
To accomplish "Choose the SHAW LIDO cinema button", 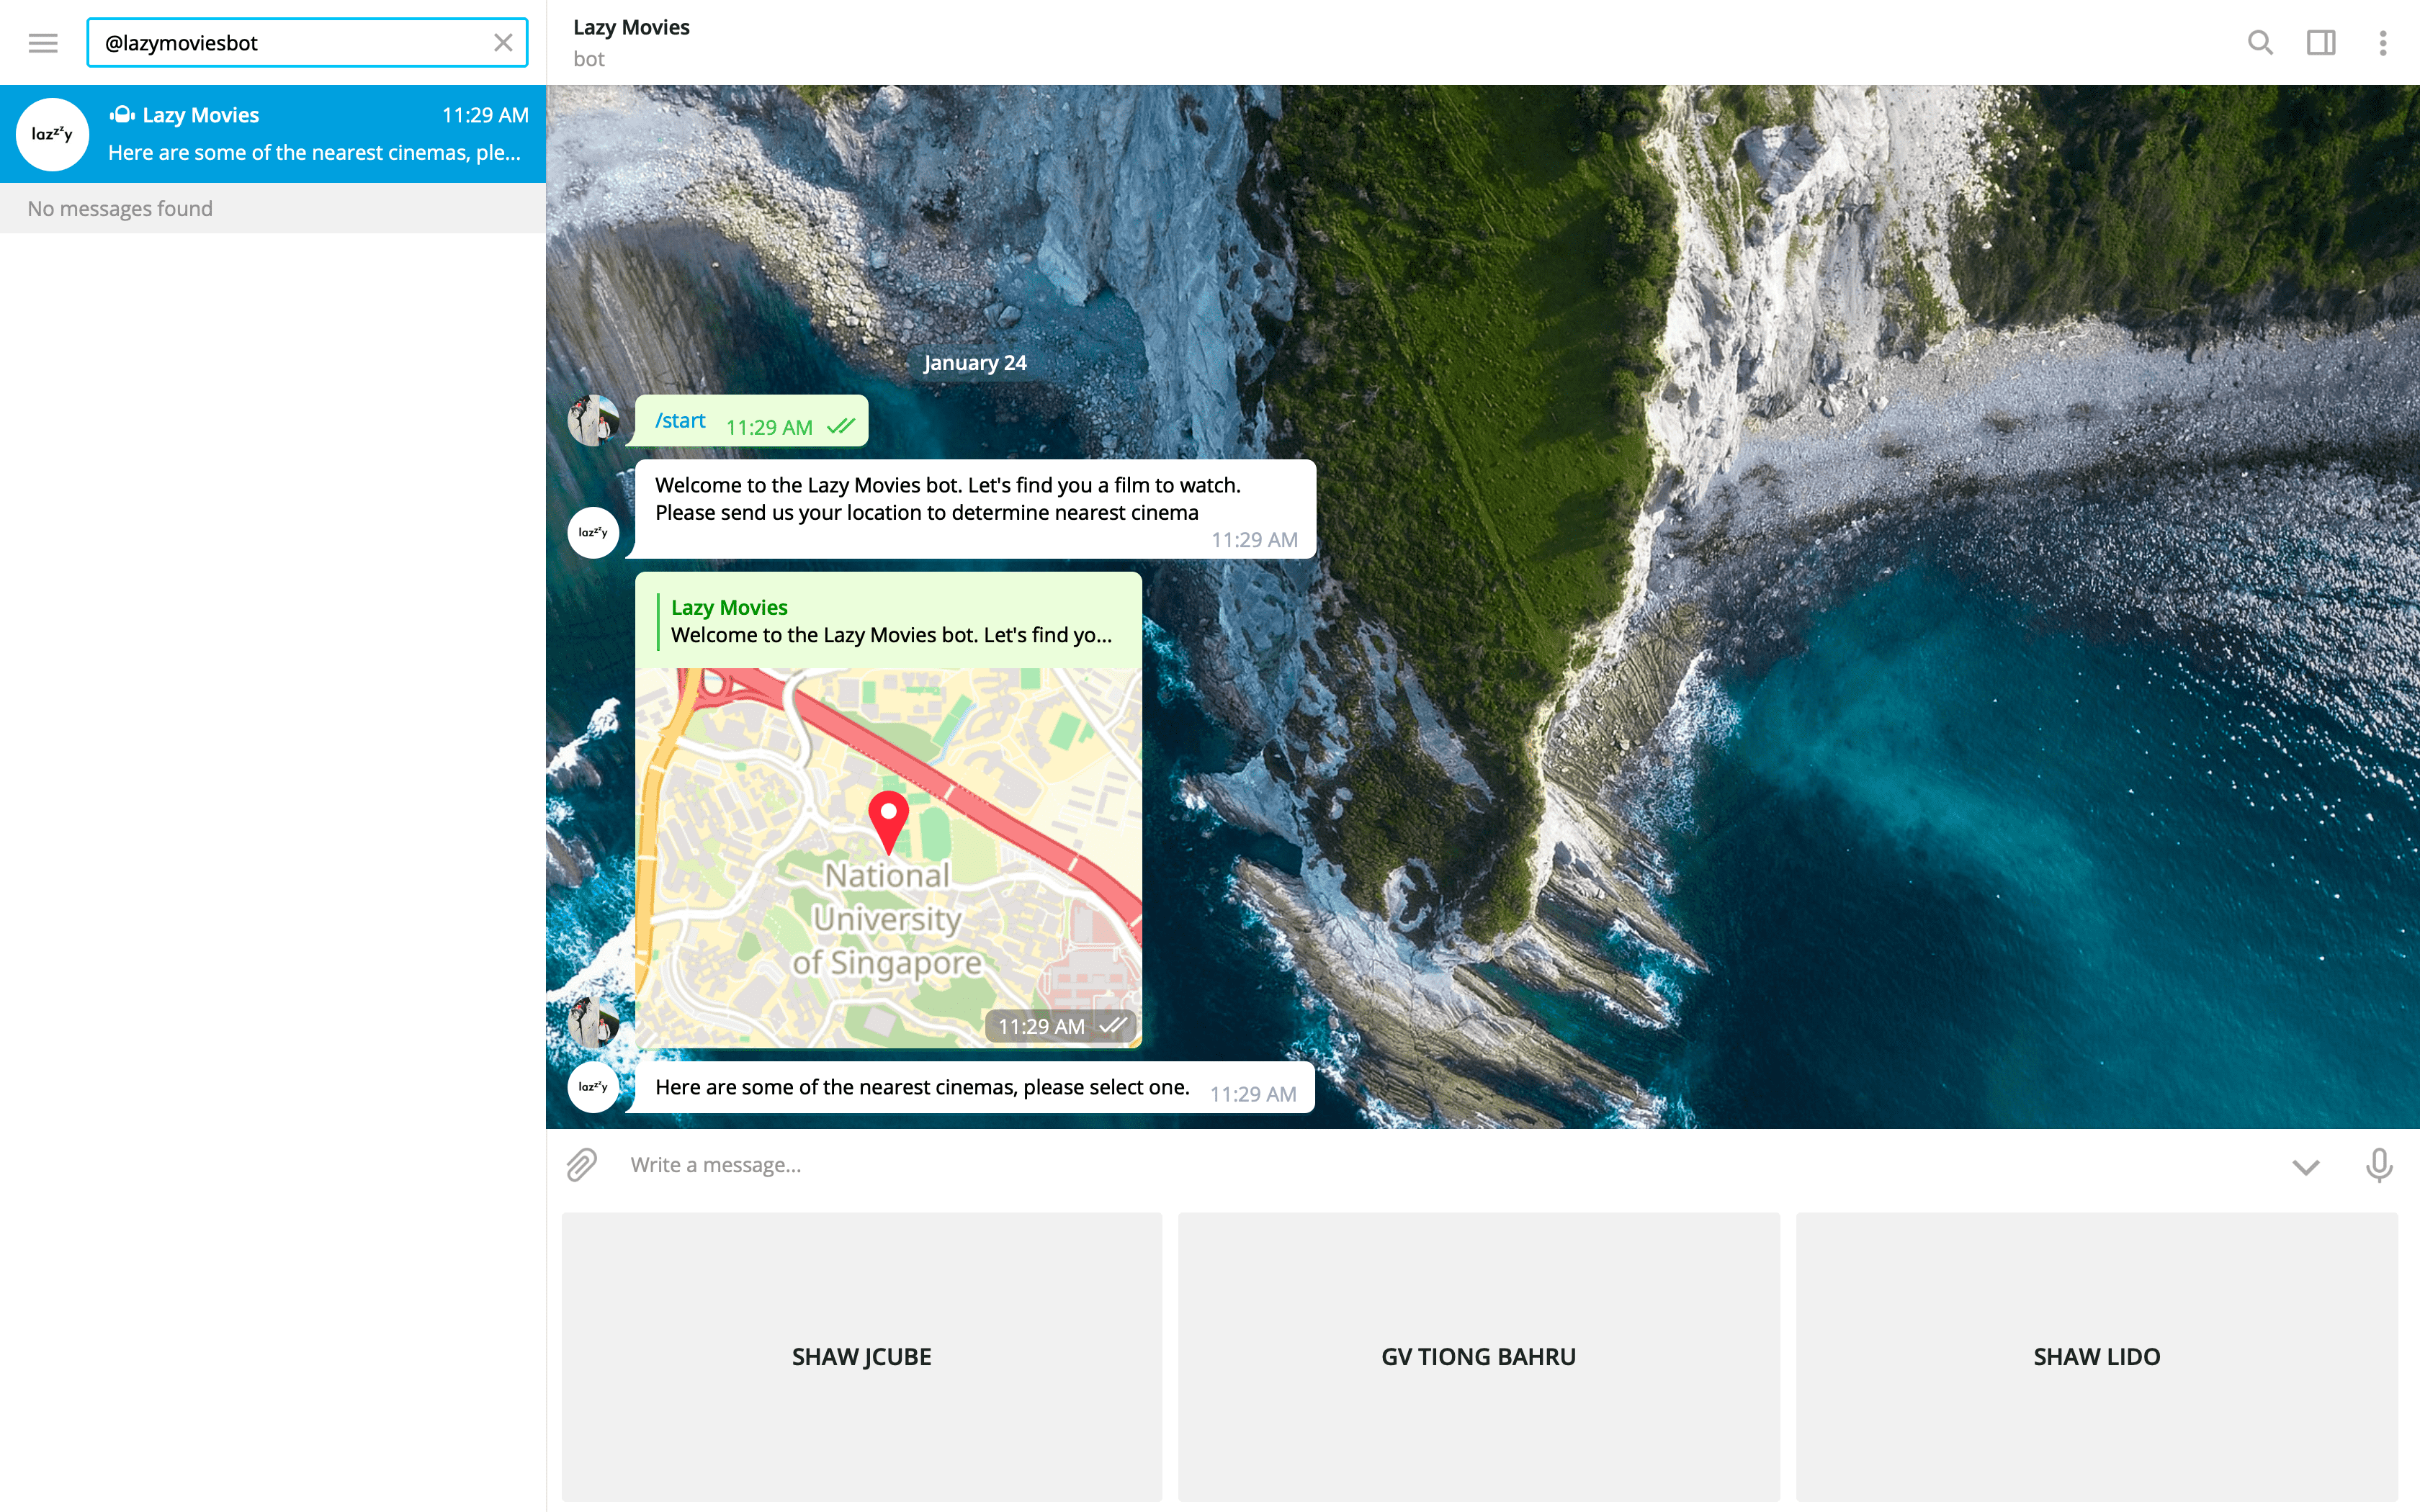I will coord(2096,1357).
